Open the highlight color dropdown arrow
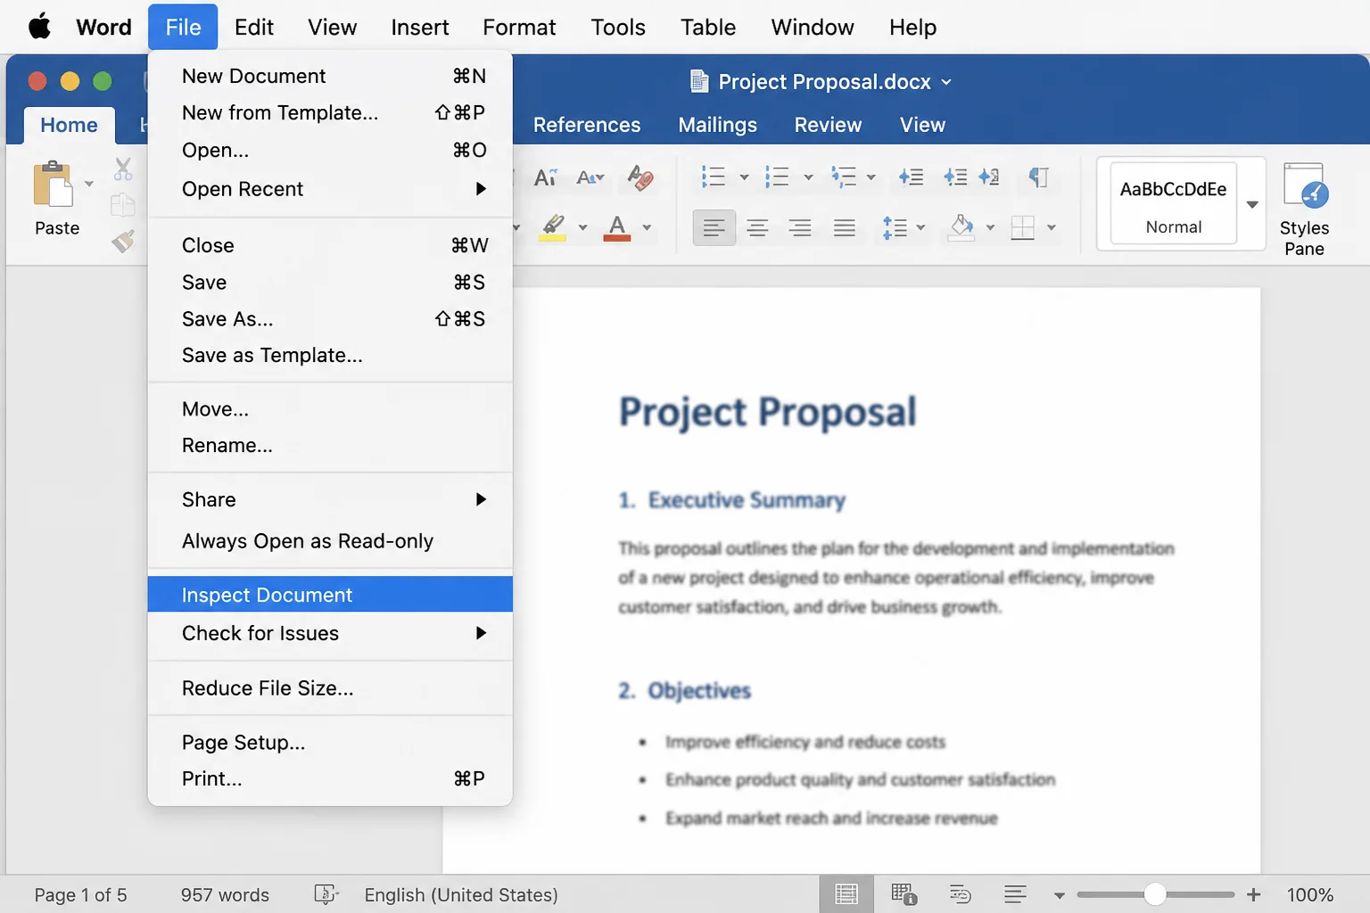This screenshot has height=913, width=1370. (x=582, y=228)
